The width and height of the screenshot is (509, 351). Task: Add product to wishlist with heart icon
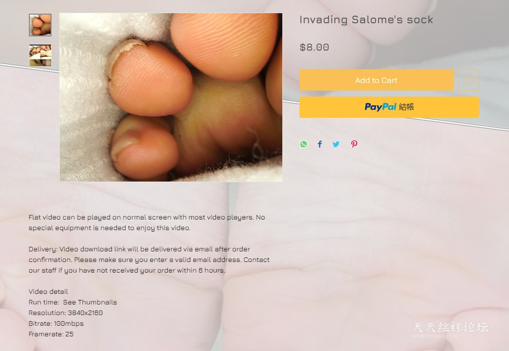pyautogui.click(x=468, y=80)
